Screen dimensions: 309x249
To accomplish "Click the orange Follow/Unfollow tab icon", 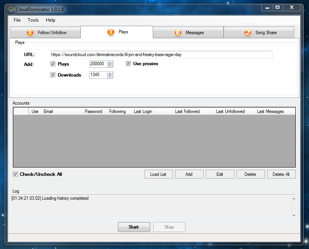I will pyautogui.click(x=30, y=33).
